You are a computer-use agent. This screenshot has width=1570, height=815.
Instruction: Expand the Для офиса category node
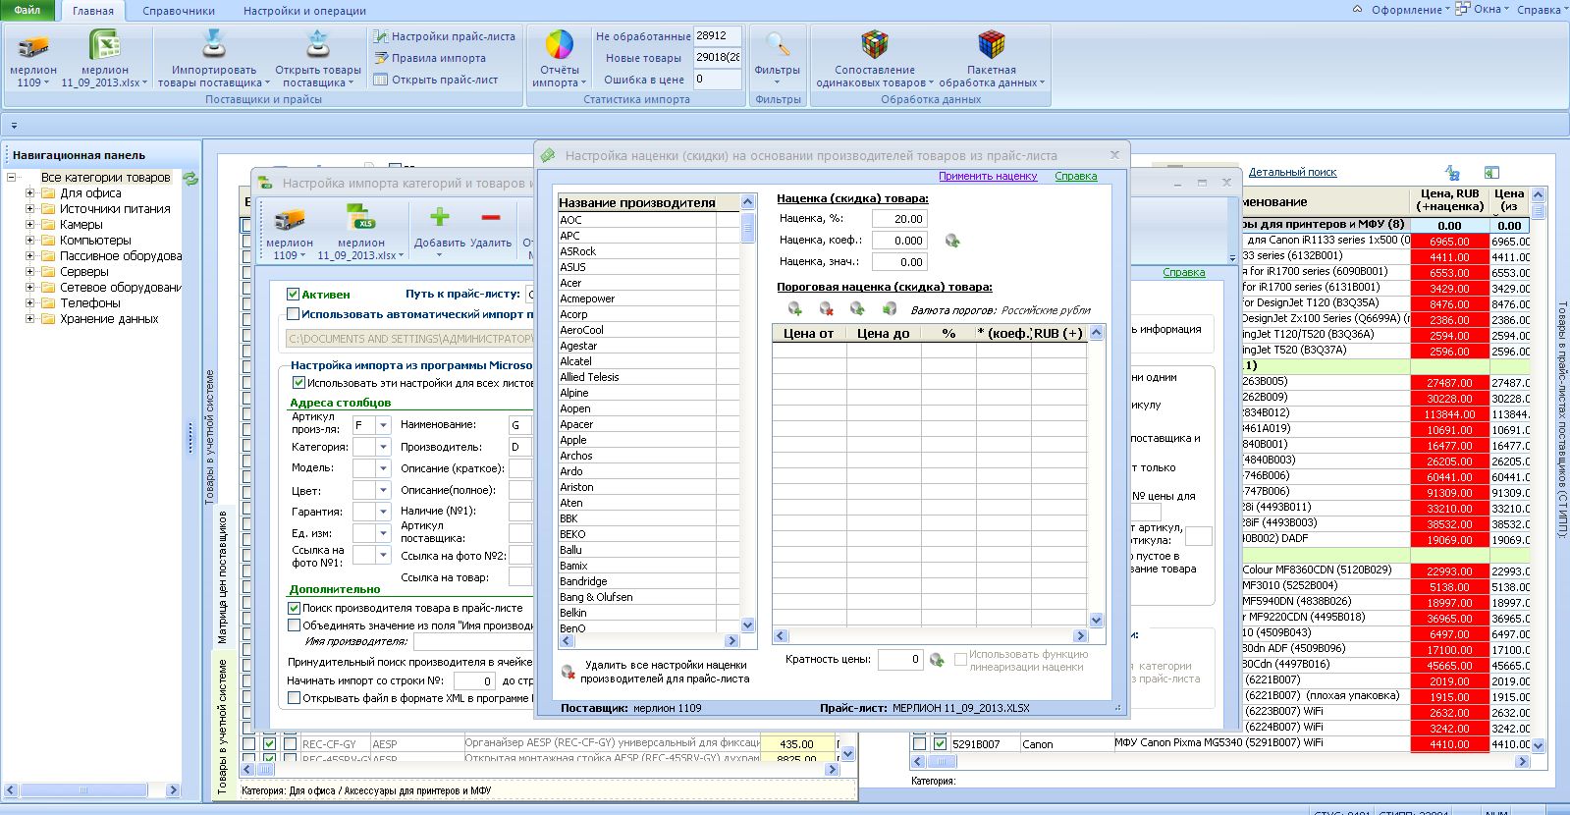[29, 193]
